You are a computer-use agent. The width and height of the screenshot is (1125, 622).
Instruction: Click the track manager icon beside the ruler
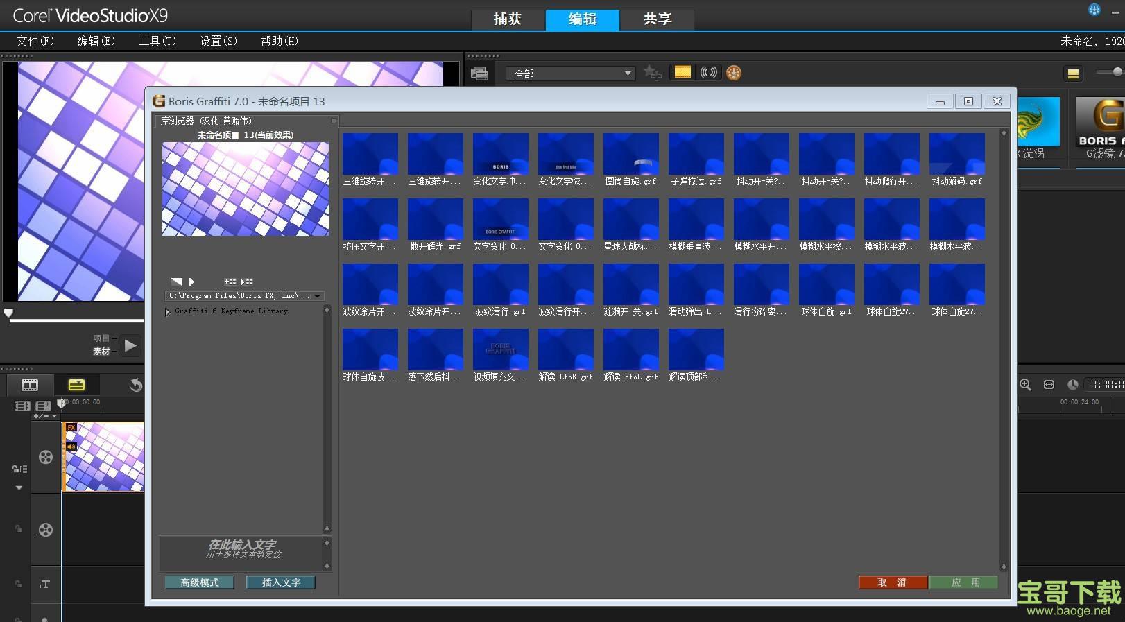coord(43,406)
